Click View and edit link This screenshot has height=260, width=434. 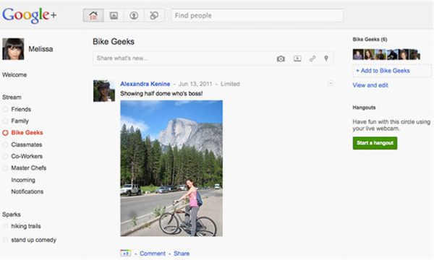[370, 85]
